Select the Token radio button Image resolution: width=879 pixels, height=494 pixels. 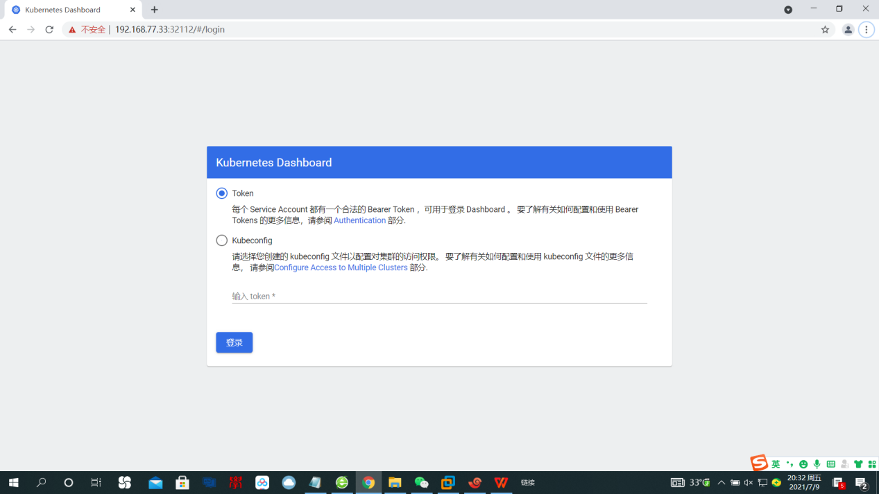[x=222, y=193]
